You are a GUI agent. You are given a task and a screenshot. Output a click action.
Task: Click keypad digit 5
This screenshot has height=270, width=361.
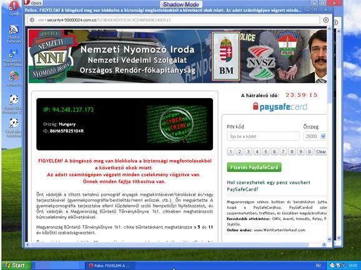[265, 152]
